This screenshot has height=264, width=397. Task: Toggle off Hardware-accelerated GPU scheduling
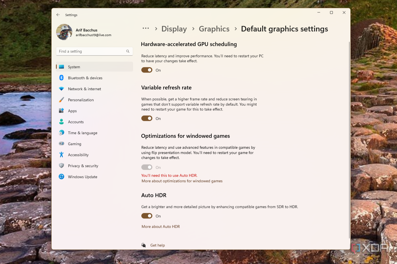coord(147,70)
